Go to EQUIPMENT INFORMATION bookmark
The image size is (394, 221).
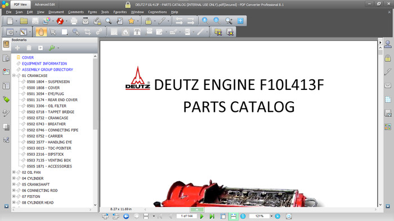tap(44, 64)
